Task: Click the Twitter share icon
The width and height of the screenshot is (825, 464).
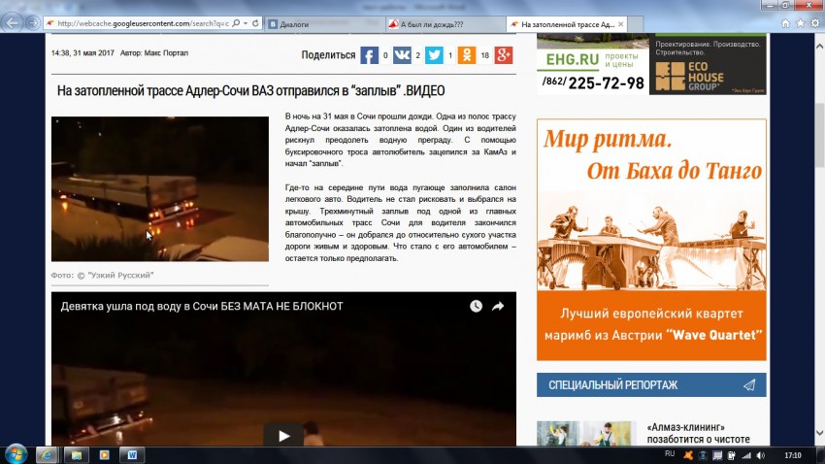Action: click(434, 55)
